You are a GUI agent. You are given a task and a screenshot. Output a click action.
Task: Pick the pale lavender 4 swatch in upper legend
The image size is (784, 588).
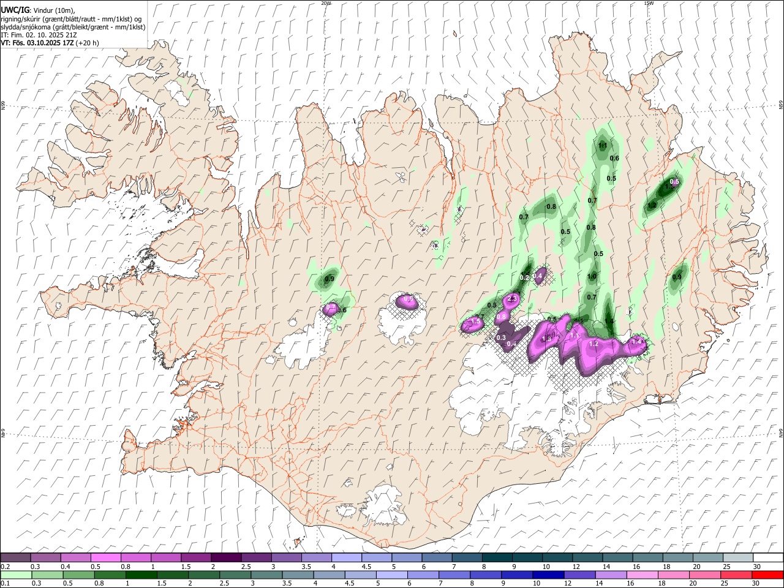click(347, 557)
